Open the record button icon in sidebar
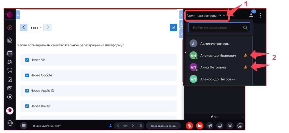The image size is (289, 133). coord(10,97)
